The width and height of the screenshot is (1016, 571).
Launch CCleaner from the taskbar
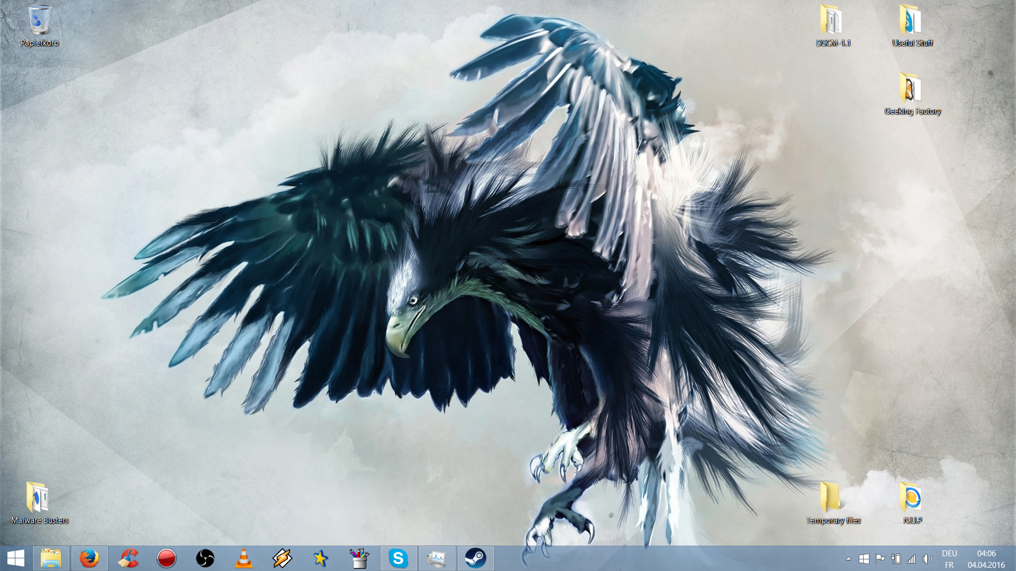pos(128,558)
